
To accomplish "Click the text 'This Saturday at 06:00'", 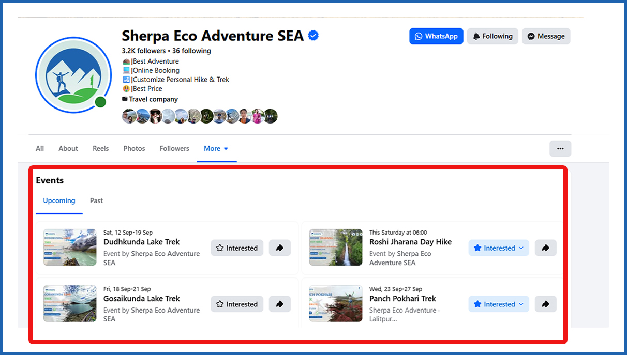I will pos(398,233).
